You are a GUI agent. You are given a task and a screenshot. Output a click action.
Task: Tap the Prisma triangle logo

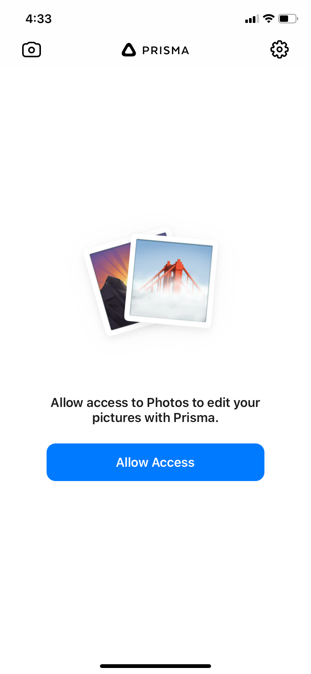tap(128, 50)
